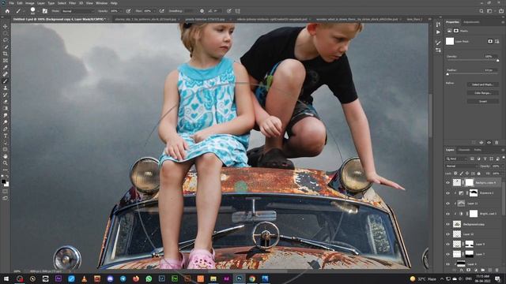The image size is (506, 284).
Task: Open the Image menu
Action: tap(30, 3)
